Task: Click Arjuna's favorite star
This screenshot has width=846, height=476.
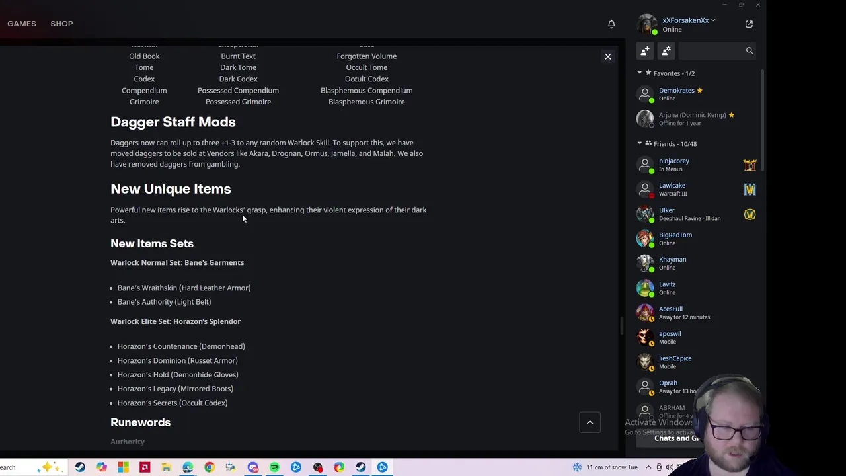Action: tap(731, 115)
